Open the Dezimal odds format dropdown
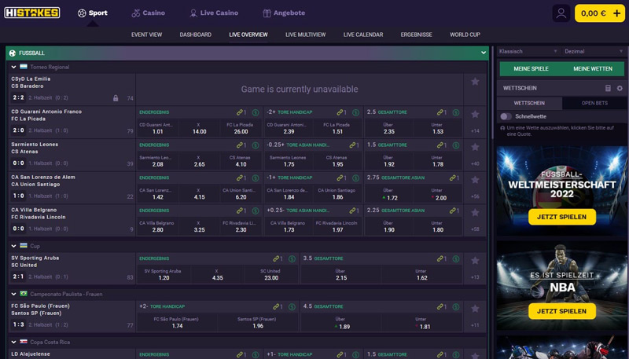This screenshot has width=629, height=359. (594, 51)
